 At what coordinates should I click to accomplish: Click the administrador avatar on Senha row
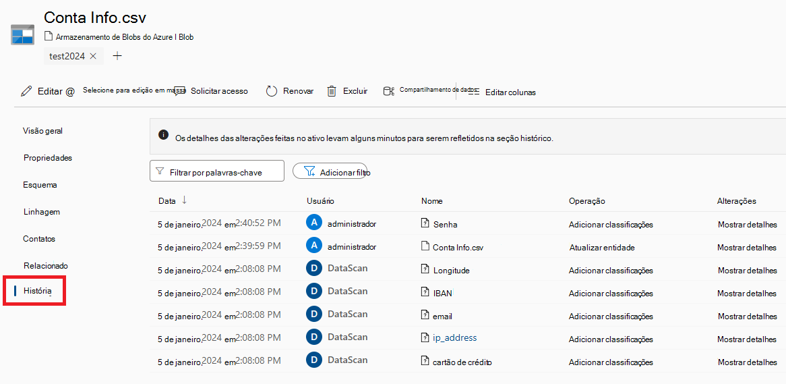click(314, 223)
